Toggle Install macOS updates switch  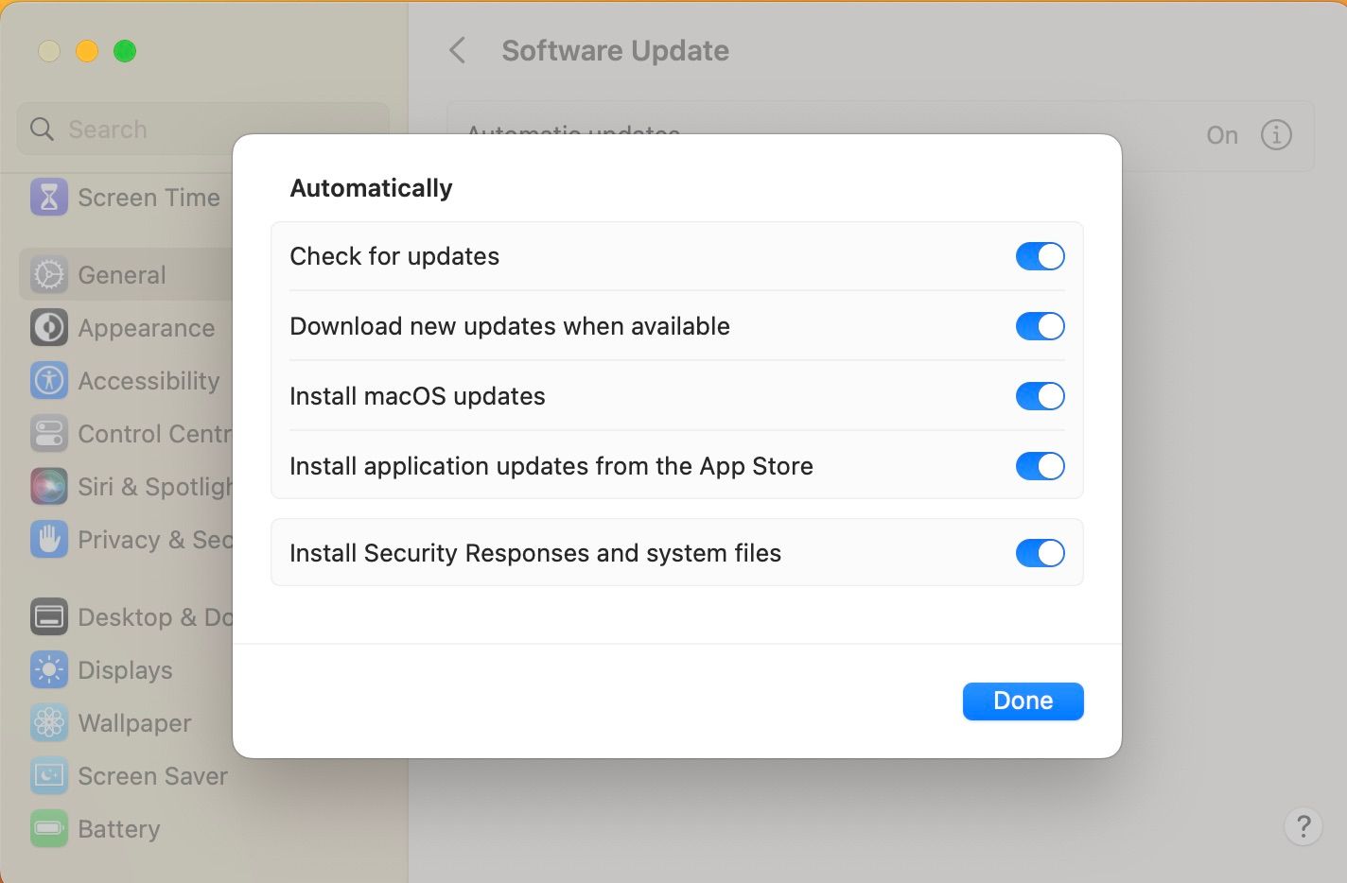pyautogui.click(x=1040, y=396)
